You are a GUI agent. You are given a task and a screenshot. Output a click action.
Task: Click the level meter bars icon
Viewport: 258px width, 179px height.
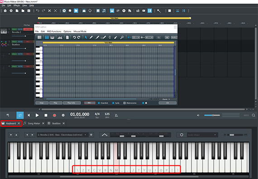pyautogui.click(x=138, y=11)
